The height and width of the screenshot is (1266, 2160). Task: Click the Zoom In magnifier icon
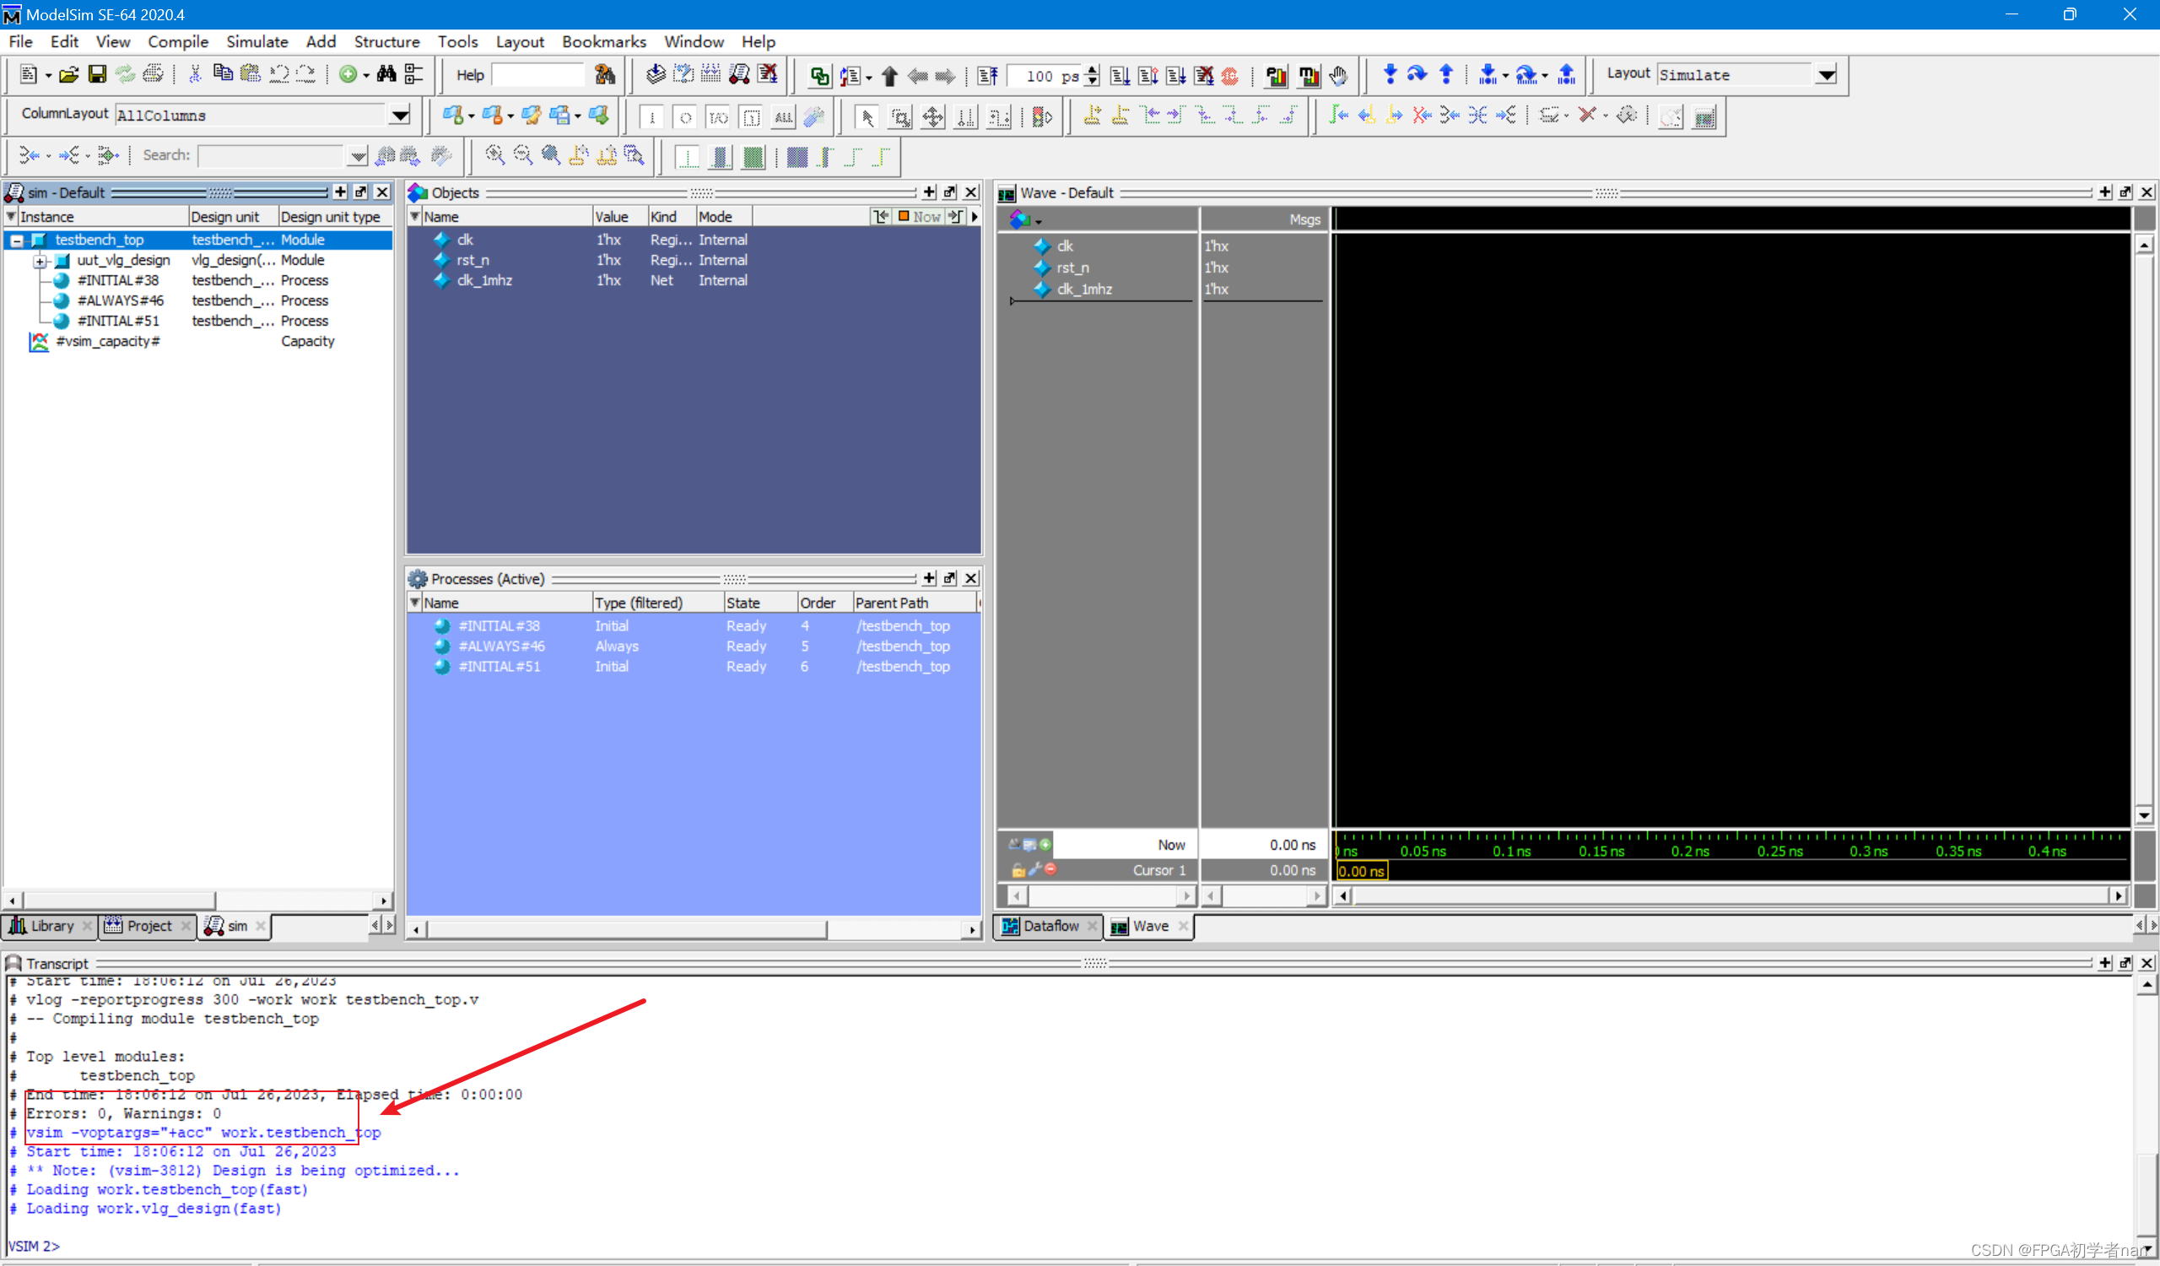(x=494, y=155)
